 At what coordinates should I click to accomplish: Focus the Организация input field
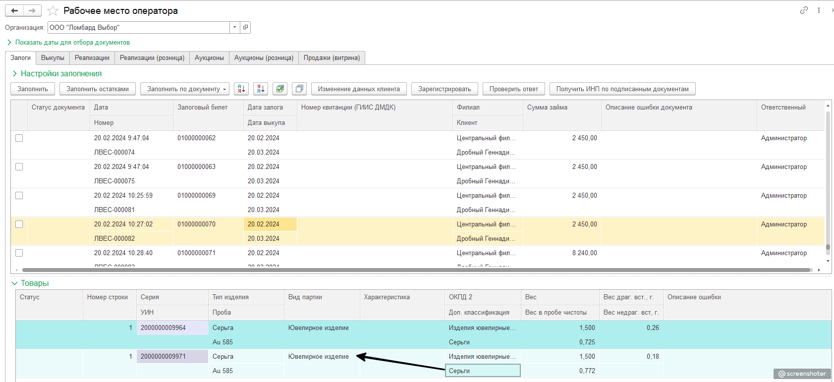pyautogui.click(x=139, y=27)
